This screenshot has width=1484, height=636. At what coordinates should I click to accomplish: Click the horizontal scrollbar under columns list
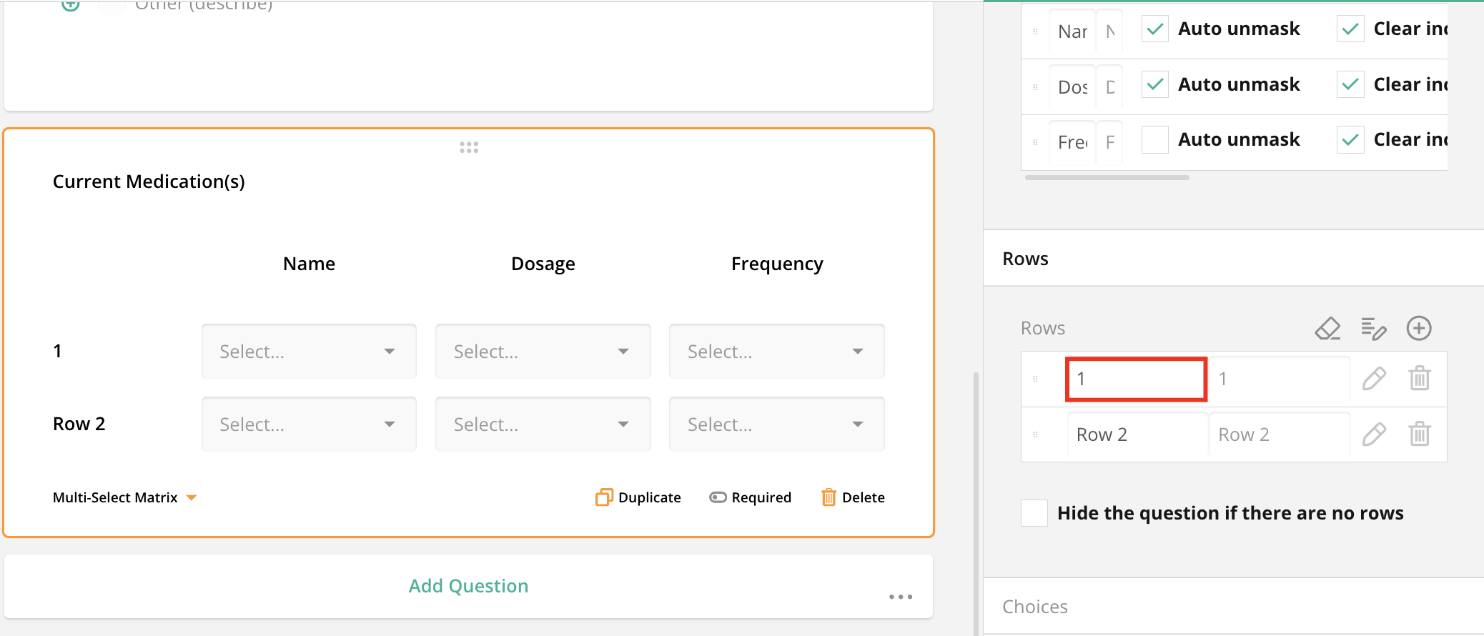click(x=1107, y=177)
